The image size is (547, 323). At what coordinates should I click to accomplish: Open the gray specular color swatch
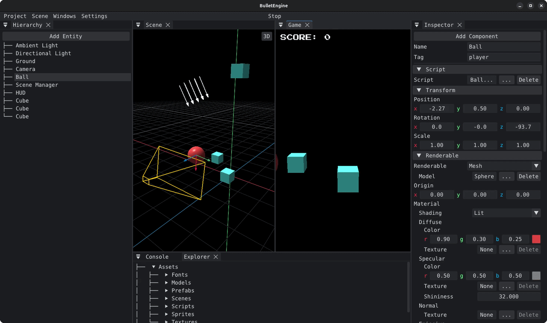coord(536,276)
